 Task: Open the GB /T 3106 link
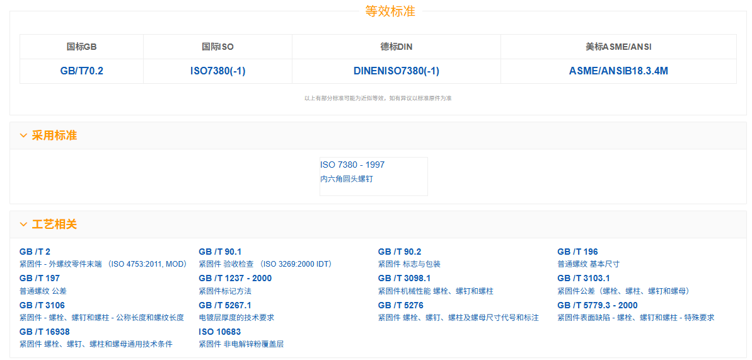[x=42, y=305]
